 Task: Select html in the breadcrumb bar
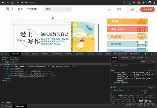pos(3,103)
